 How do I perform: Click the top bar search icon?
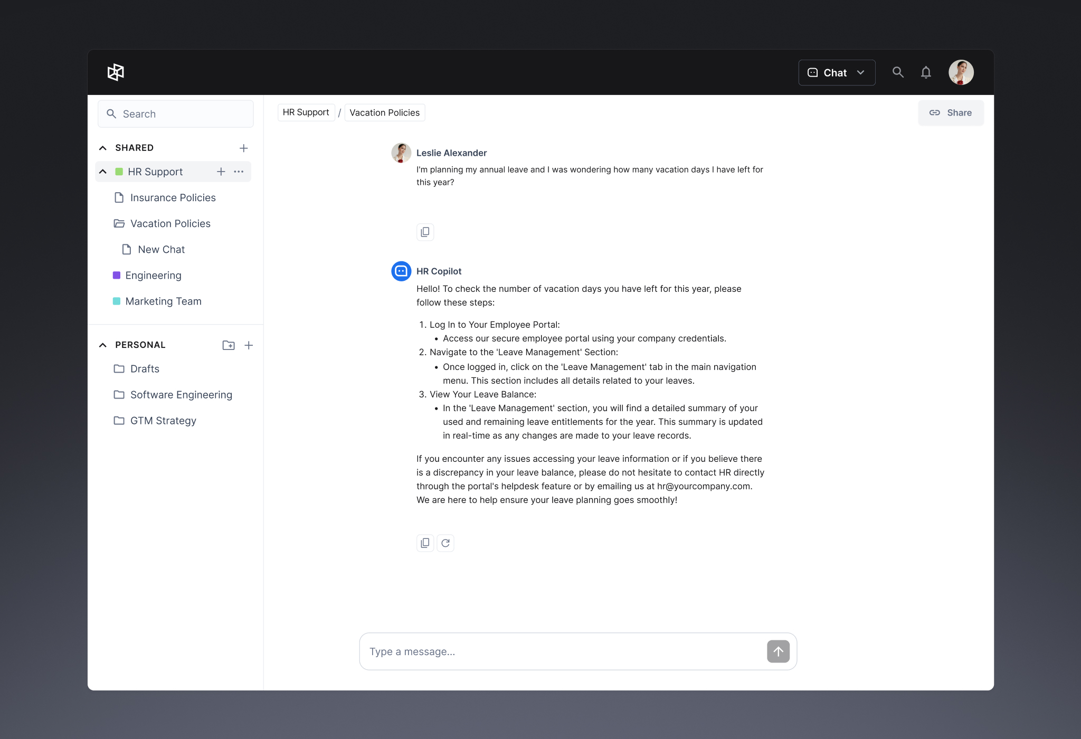pos(898,72)
